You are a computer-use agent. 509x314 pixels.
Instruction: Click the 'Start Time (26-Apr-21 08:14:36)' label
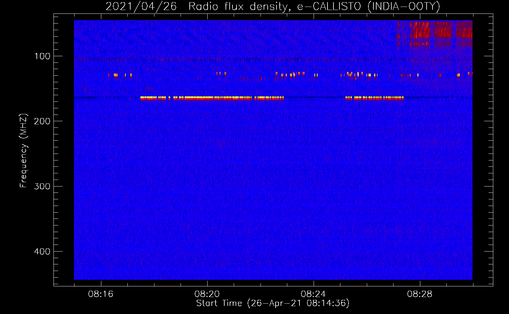pyautogui.click(x=273, y=303)
